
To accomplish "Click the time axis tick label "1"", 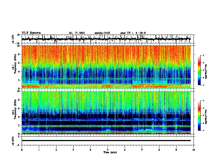I will click(x=39, y=150).
